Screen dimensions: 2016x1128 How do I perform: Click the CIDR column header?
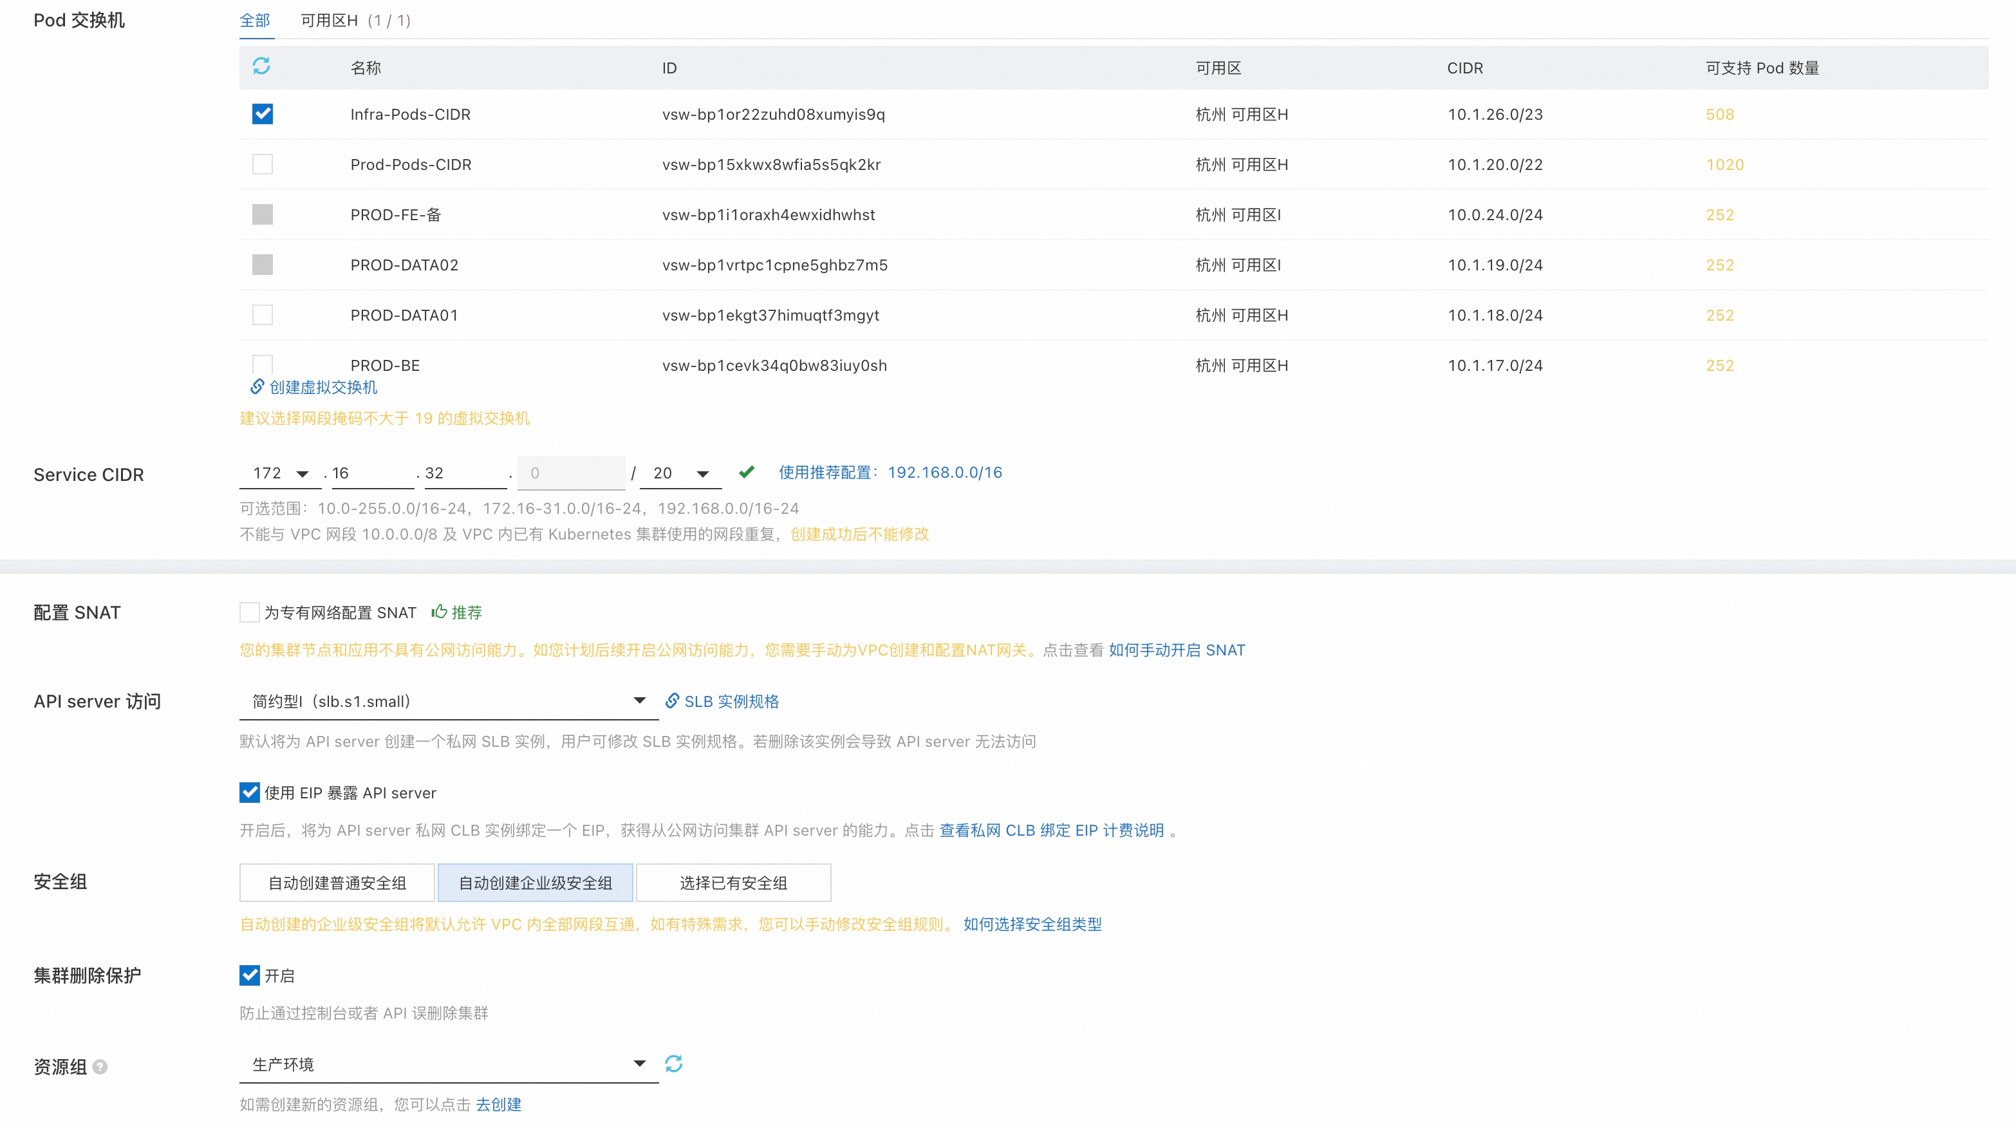(x=1465, y=68)
